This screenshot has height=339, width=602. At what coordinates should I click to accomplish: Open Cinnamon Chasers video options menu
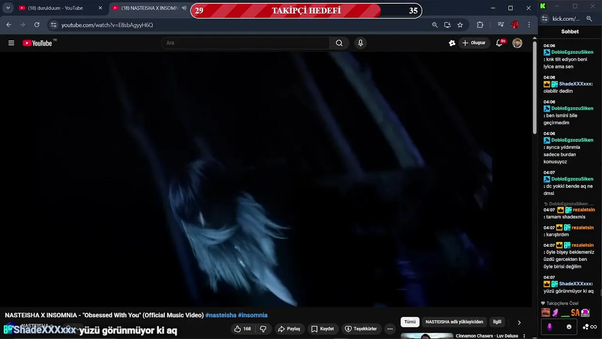(524, 336)
